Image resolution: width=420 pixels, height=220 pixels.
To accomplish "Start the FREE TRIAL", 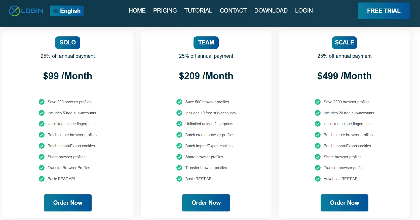I will pyautogui.click(x=384, y=11).
